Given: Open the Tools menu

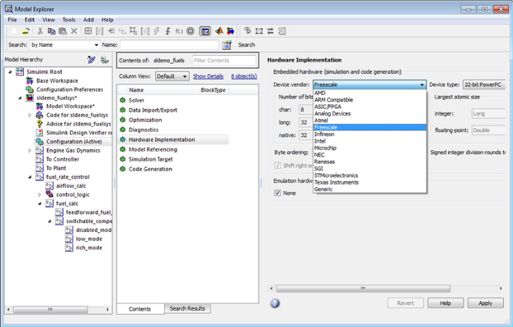Looking at the screenshot, I should coord(69,19).
